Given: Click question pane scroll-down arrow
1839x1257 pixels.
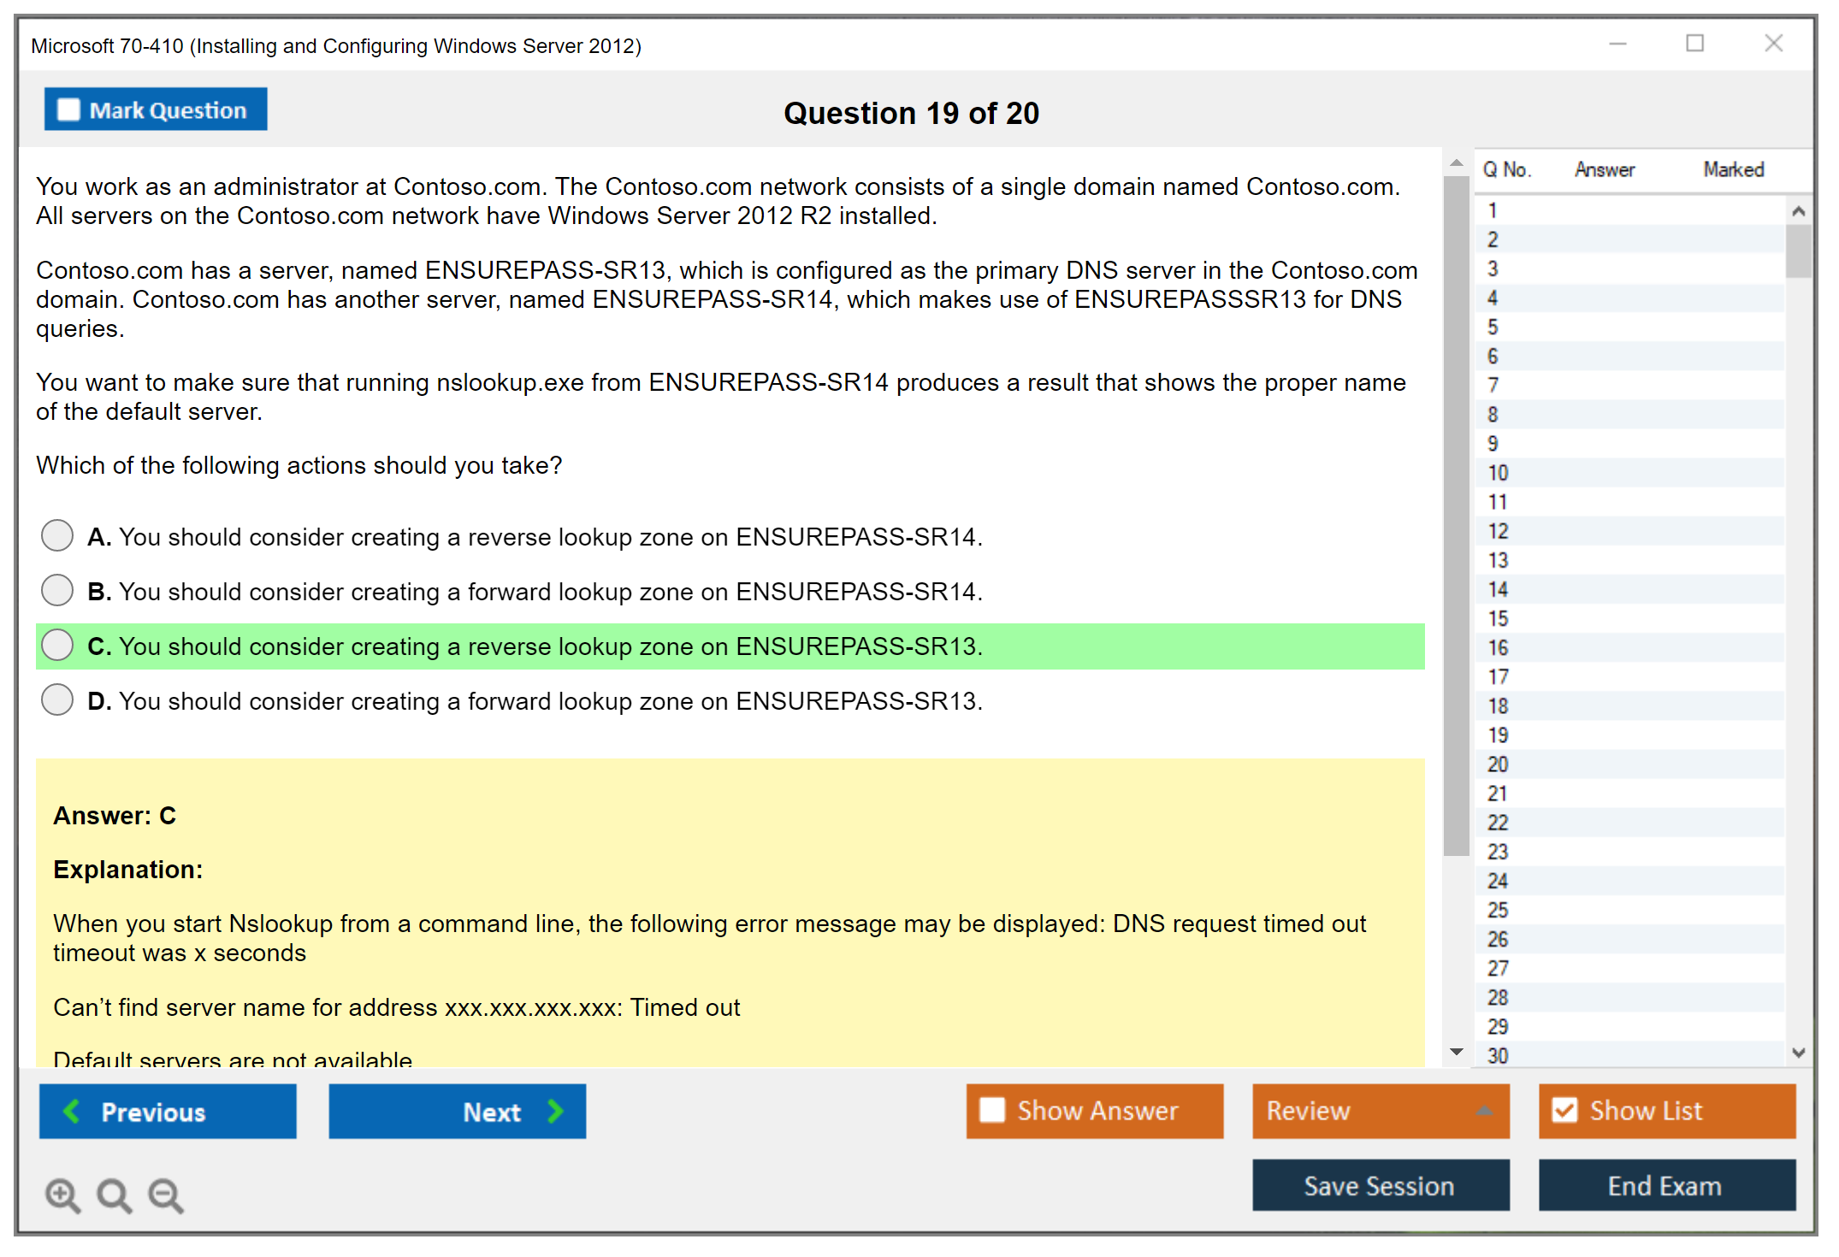Looking at the screenshot, I should tap(1456, 1052).
